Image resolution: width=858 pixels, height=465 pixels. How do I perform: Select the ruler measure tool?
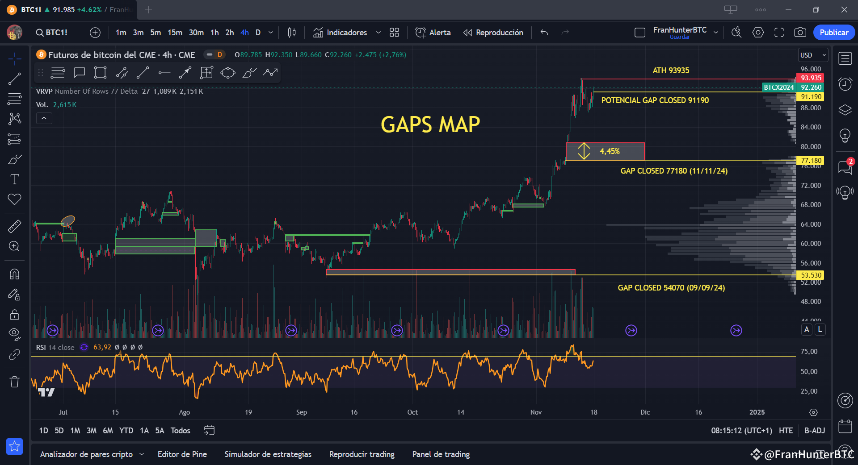coord(14,226)
